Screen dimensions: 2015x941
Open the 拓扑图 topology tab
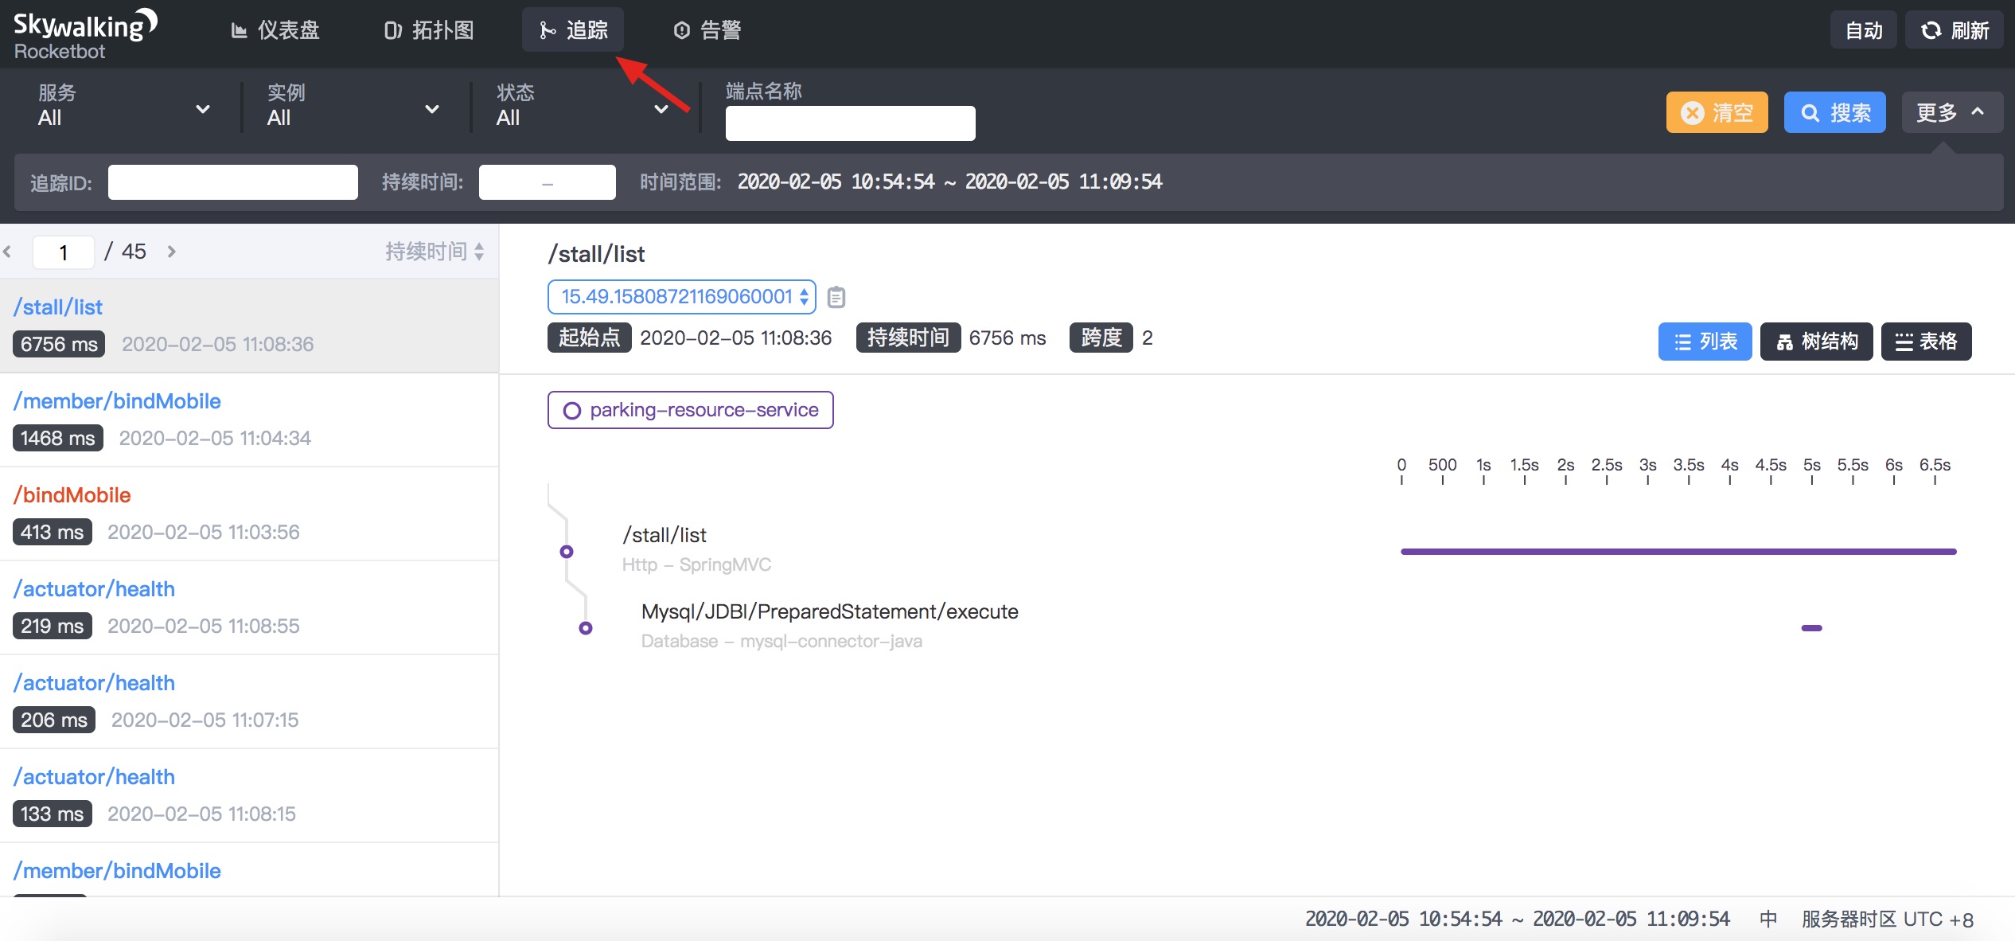[429, 30]
